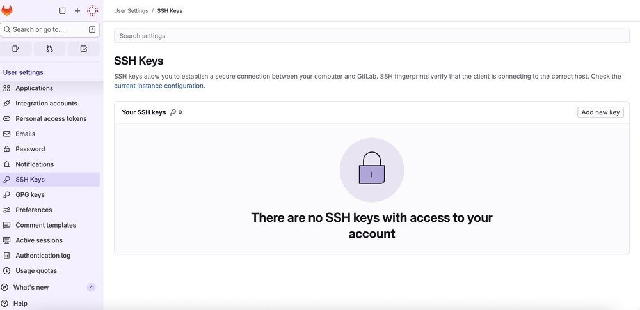Click the Notifications bell icon
The width and height of the screenshot is (640, 310).
point(6,164)
